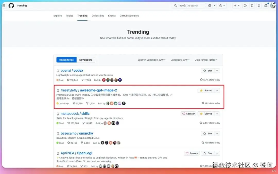Screen dimensions: 278x174
Task: Click the repo icon beside basecamp / omarchy
Action: [x=58, y=134]
